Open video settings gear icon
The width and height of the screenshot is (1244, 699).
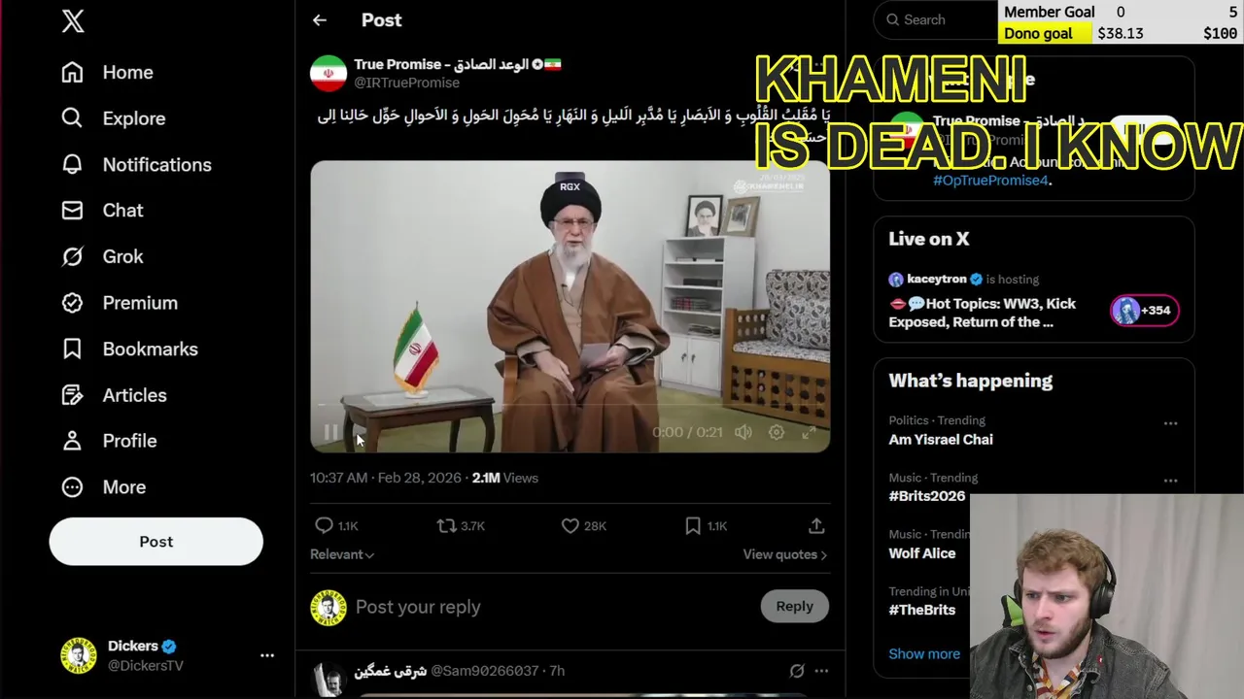777,432
